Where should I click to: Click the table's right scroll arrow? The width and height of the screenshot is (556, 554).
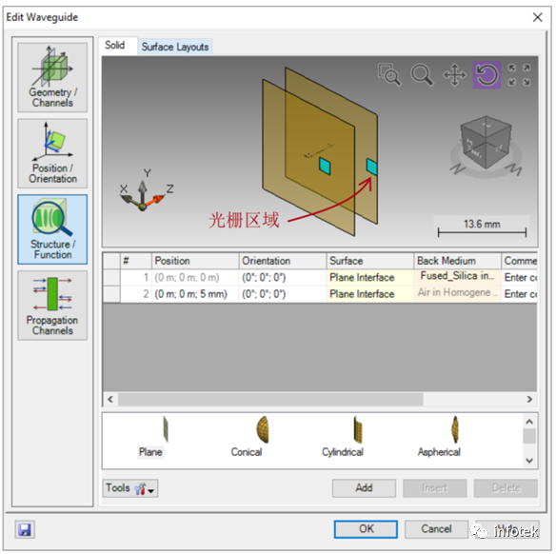(529, 400)
